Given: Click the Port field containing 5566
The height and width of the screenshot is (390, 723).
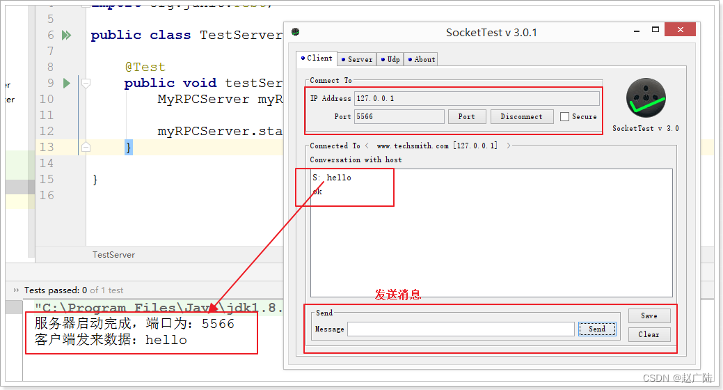Looking at the screenshot, I should click(x=399, y=116).
